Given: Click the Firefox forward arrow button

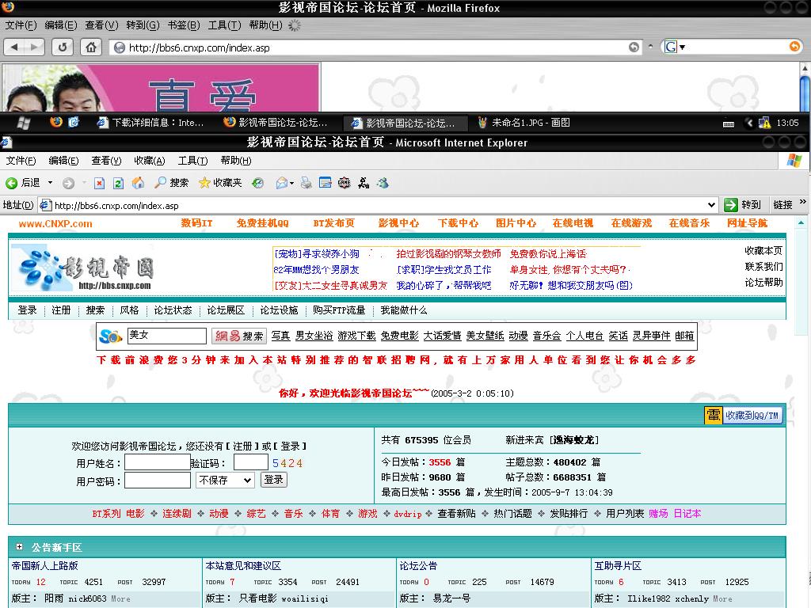Looking at the screenshot, I should [x=34, y=47].
